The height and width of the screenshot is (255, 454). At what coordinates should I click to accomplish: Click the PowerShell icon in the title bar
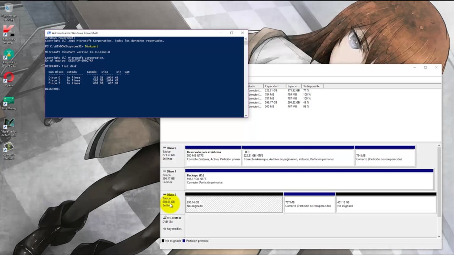click(49, 33)
